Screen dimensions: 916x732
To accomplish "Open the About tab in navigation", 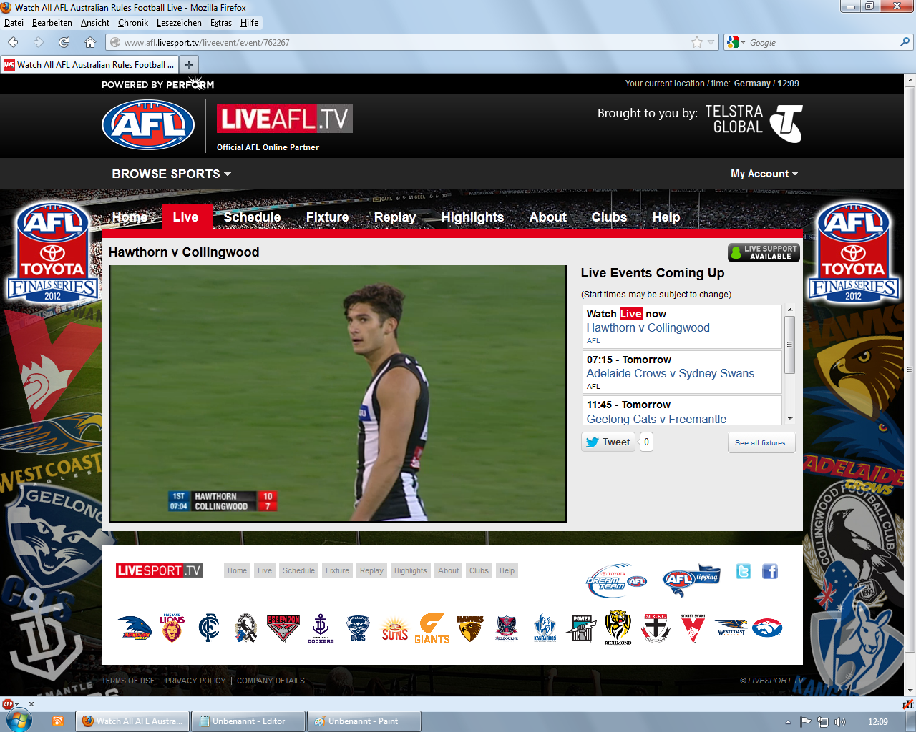I will (548, 217).
